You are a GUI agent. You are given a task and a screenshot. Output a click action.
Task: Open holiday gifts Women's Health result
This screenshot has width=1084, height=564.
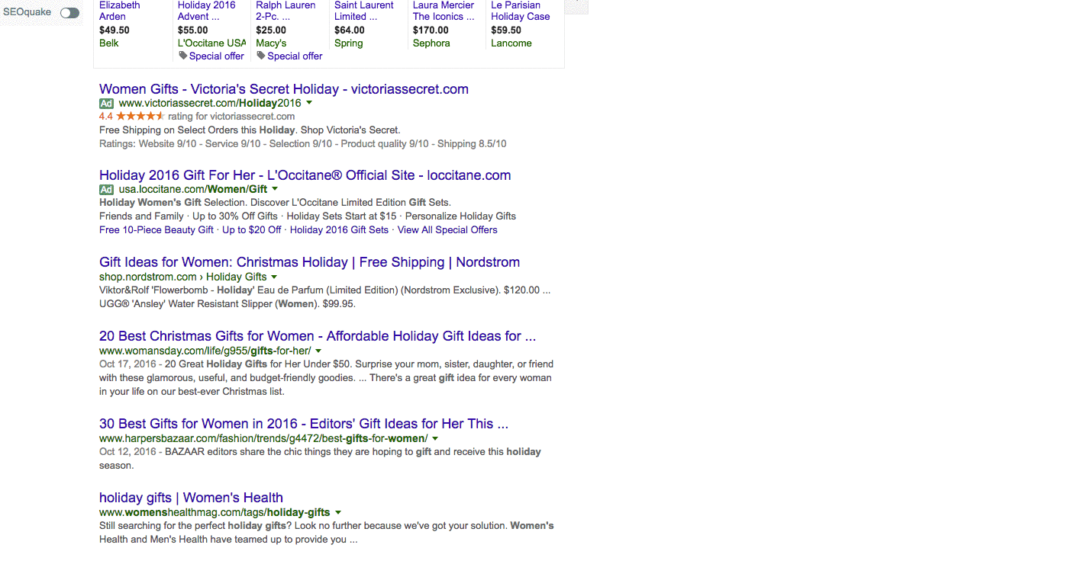(x=191, y=498)
